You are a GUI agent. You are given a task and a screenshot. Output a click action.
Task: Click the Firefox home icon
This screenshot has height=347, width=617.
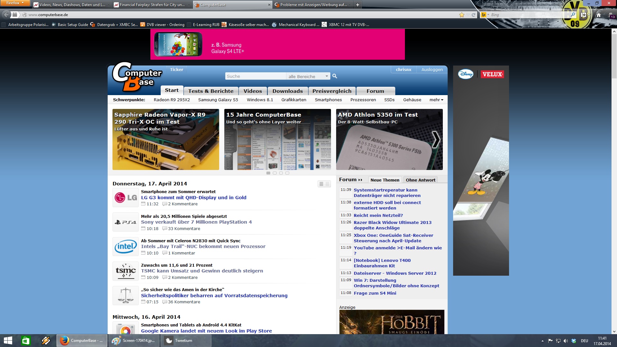click(x=598, y=15)
